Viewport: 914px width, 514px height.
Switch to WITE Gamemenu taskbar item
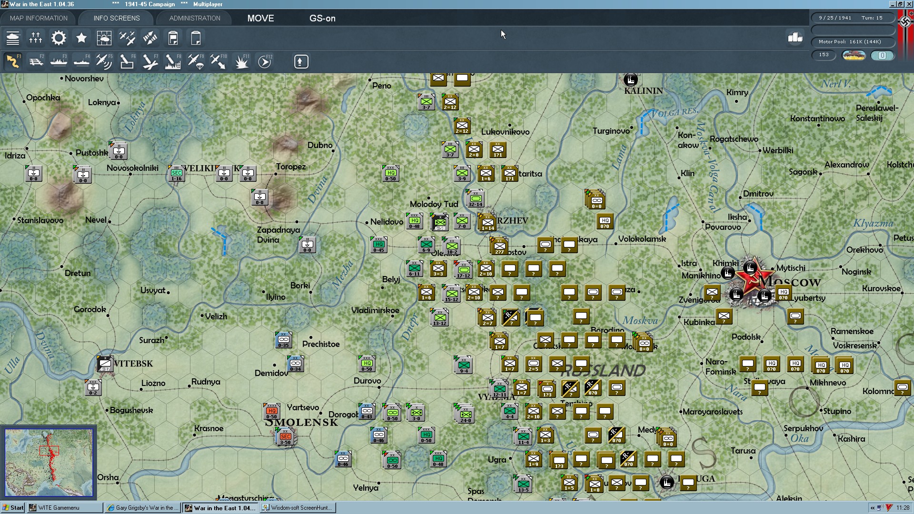pos(65,508)
